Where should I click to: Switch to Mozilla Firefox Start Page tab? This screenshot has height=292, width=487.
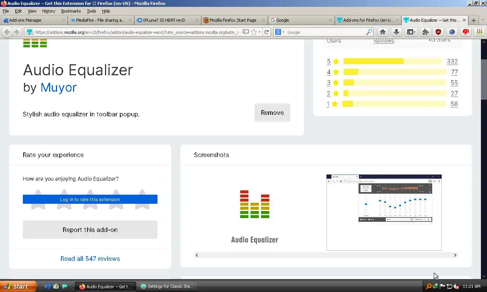point(234,20)
